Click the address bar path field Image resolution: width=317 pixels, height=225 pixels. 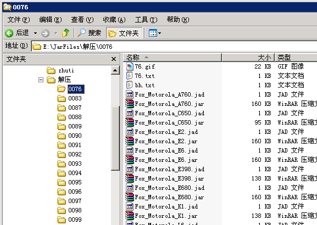(x=174, y=47)
